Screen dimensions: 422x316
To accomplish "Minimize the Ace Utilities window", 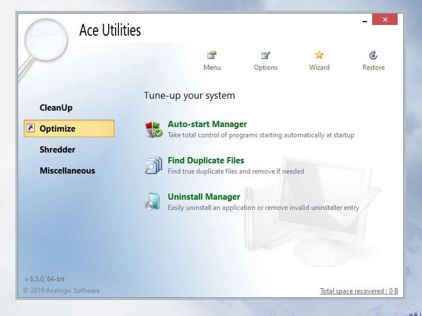I will pyautogui.click(x=365, y=20).
